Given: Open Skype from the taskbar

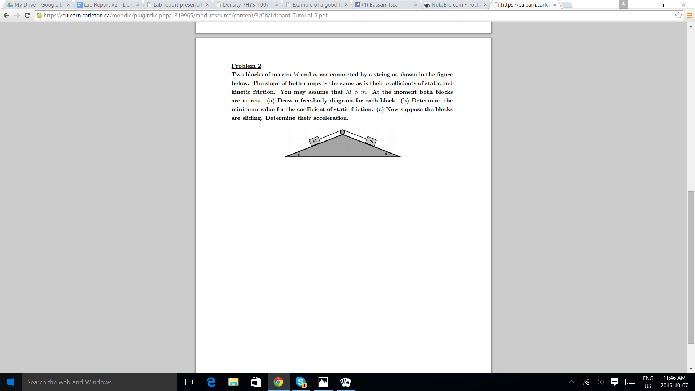Looking at the screenshot, I should 300,382.
